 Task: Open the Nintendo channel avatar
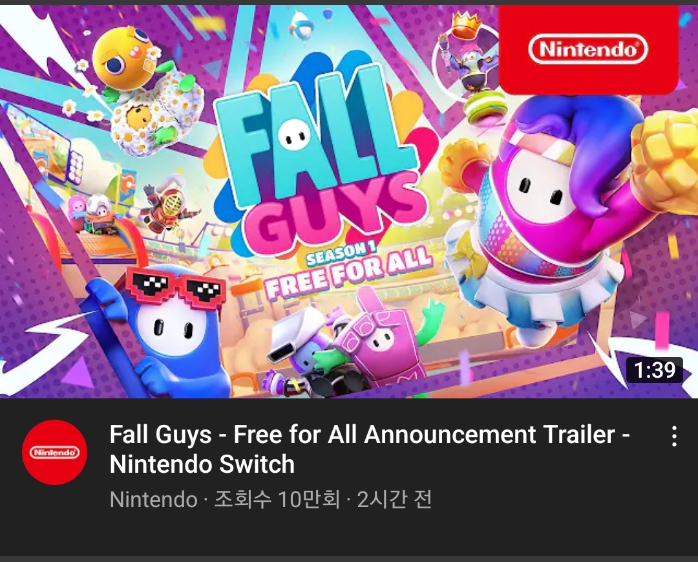[x=55, y=452]
